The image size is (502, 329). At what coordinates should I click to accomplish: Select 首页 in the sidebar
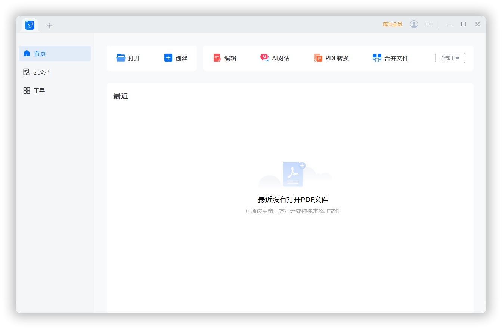point(55,53)
